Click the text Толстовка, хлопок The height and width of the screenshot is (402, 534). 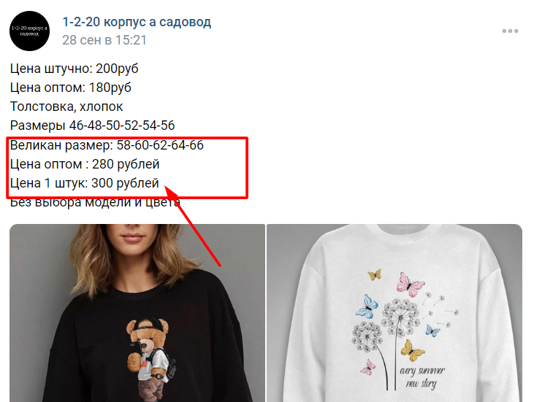tap(66, 107)
